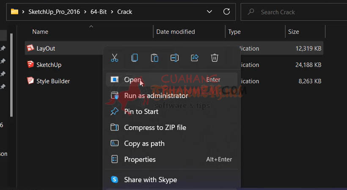
Task: Select the Style Builder file icon
Action: pos(30,81)
